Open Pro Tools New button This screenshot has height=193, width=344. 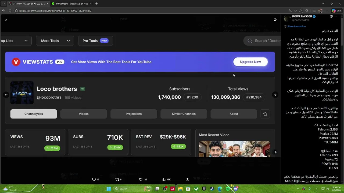point(95,41)
